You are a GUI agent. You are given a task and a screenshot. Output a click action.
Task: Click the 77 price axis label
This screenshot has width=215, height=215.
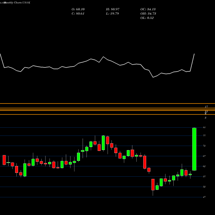204,135
